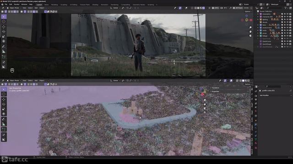293x164 pixels.
Task: Select the Move tool in top viewport toolbar
Action: coord(4,26)
